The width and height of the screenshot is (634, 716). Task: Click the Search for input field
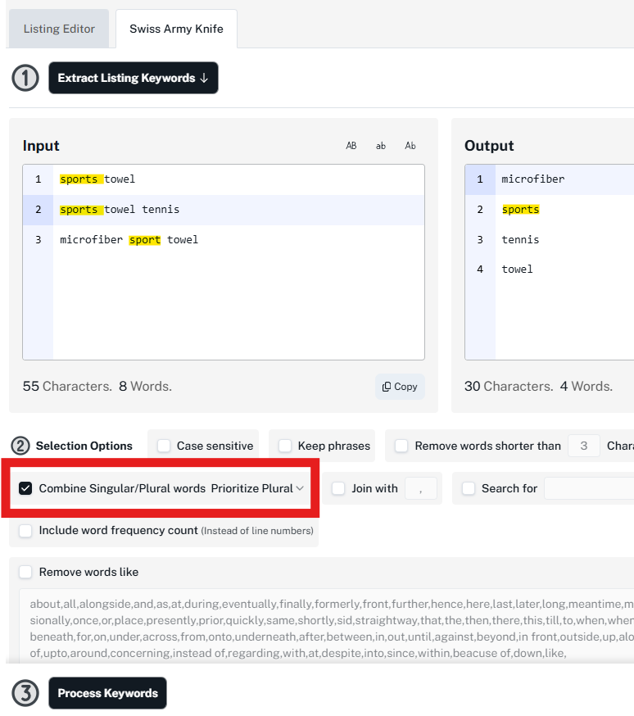tap(588, 488)
